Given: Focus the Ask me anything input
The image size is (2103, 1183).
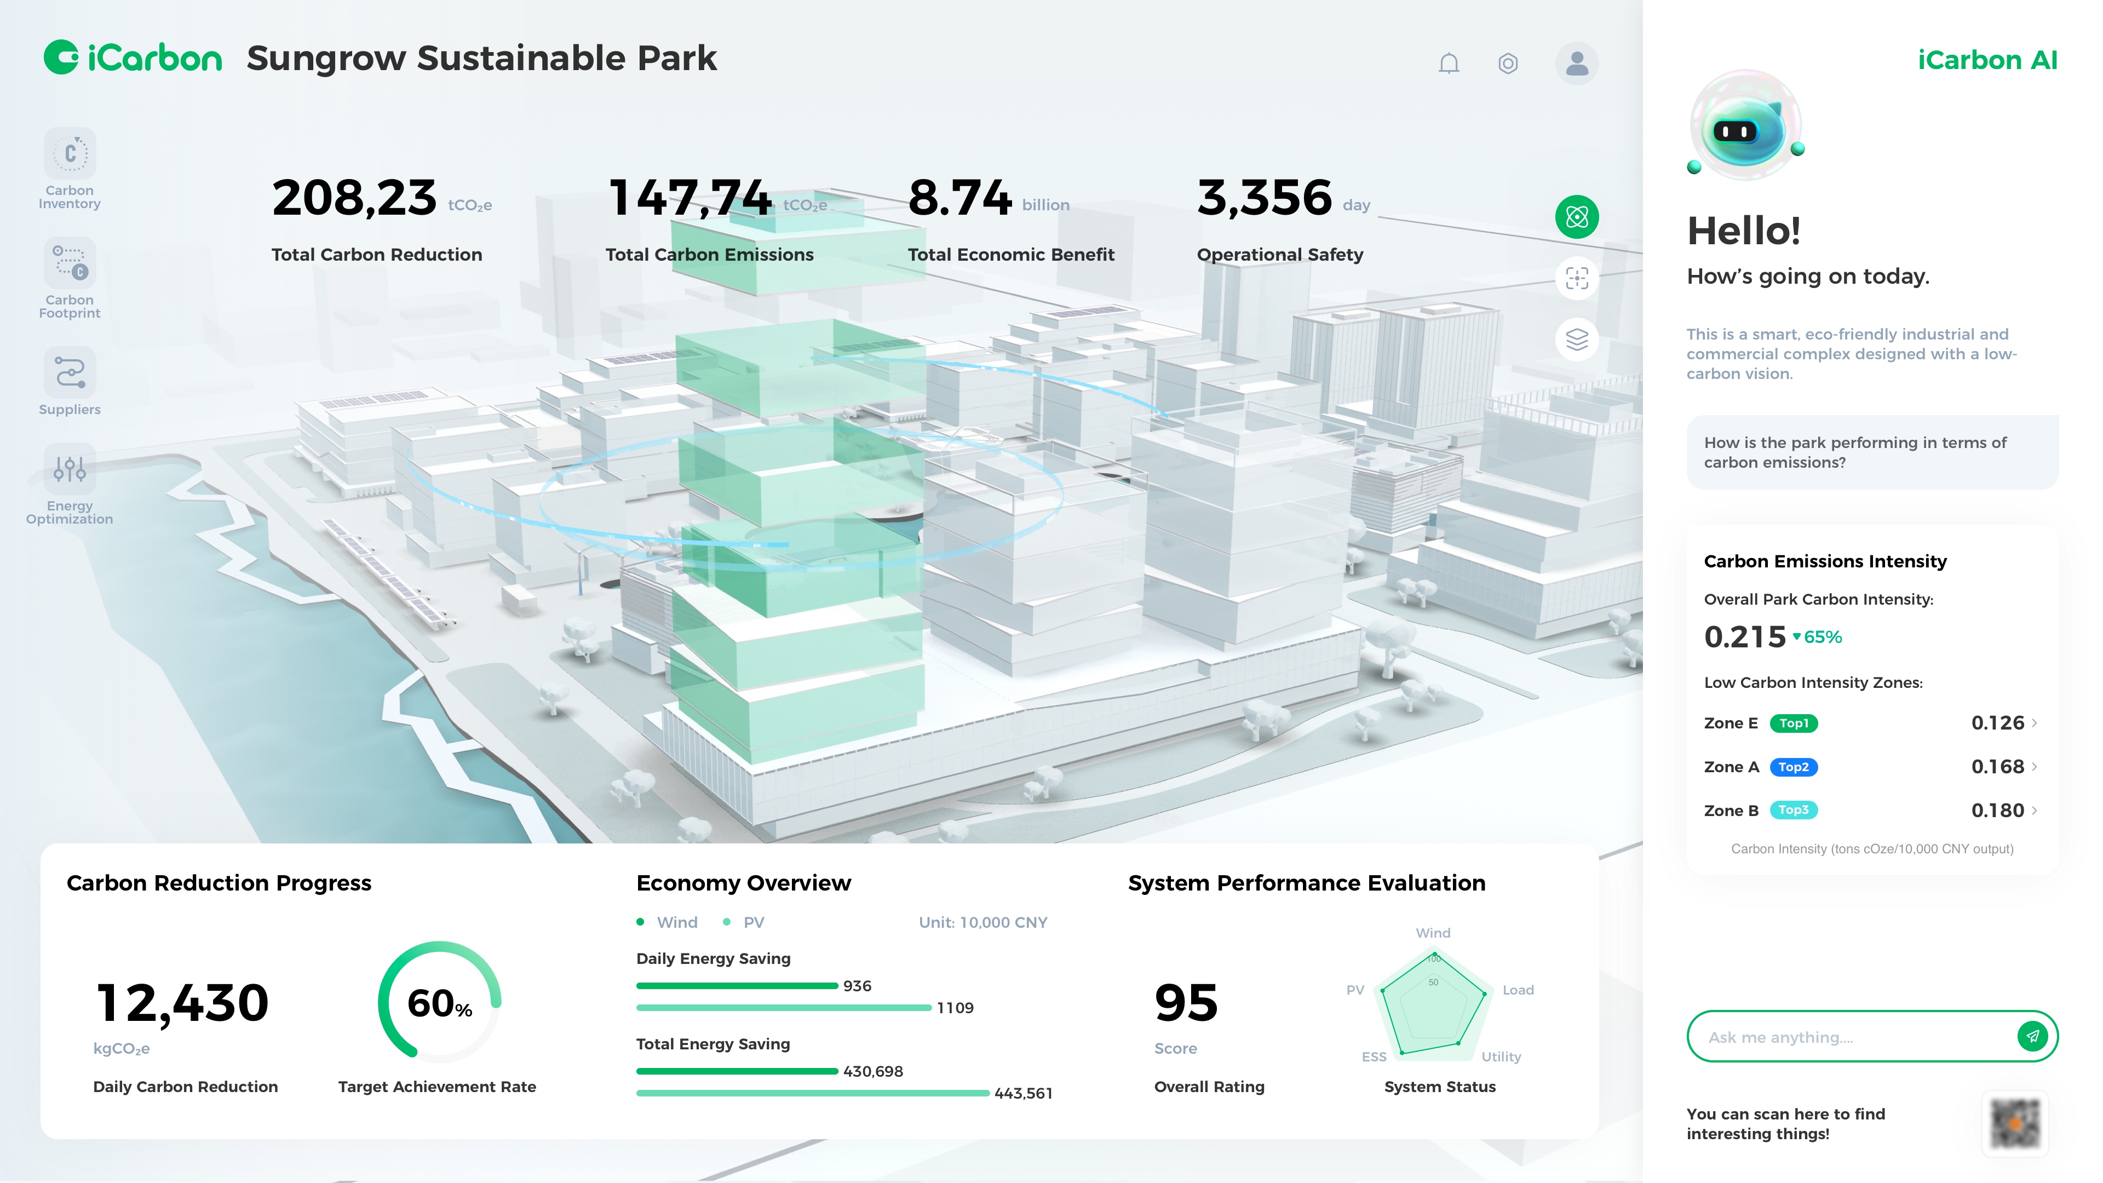Looking at the screenshot, I should coord(1845,1037).
